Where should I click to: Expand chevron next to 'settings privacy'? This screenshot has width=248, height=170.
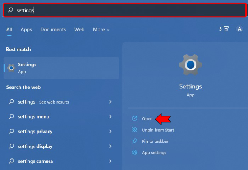coord(110,132)
